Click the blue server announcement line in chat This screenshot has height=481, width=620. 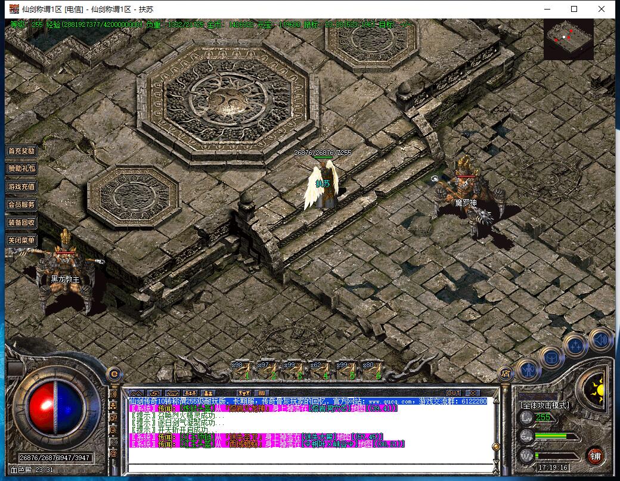(308, 401)
